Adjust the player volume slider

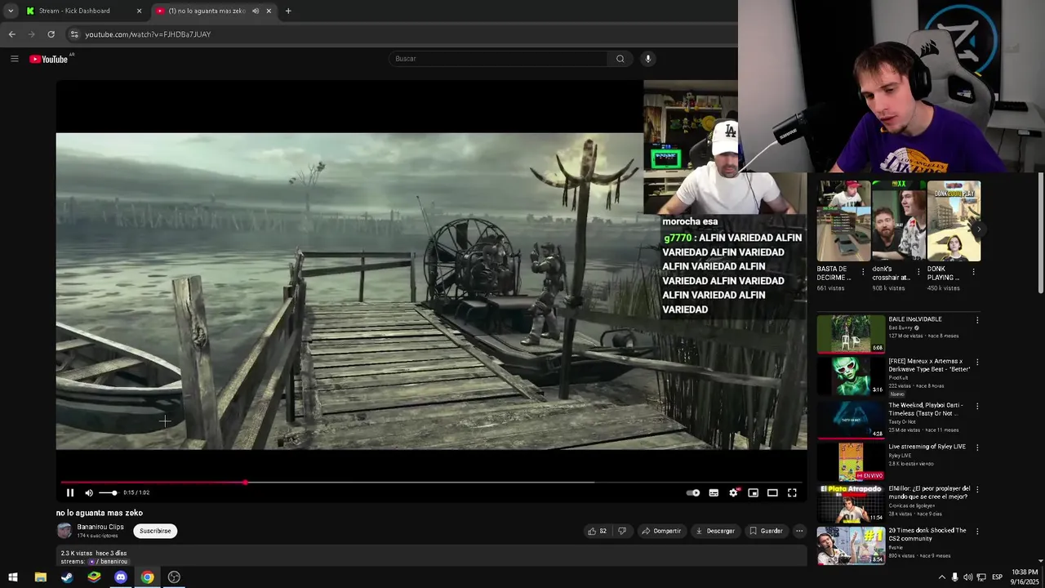click(108, 492)
